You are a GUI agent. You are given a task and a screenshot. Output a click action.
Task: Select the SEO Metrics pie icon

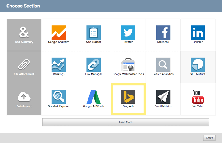click(198, 65)
